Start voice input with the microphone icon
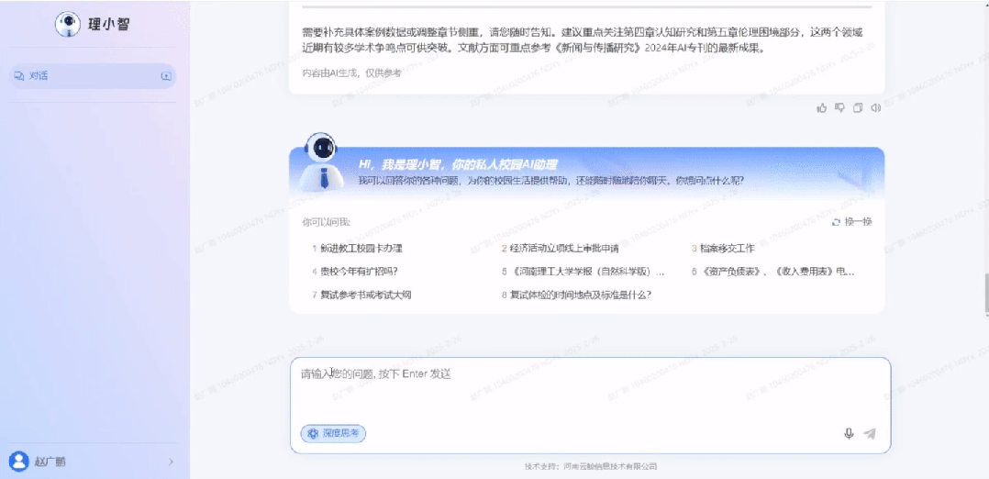This screenshot has height=479, width=989. 849,433
